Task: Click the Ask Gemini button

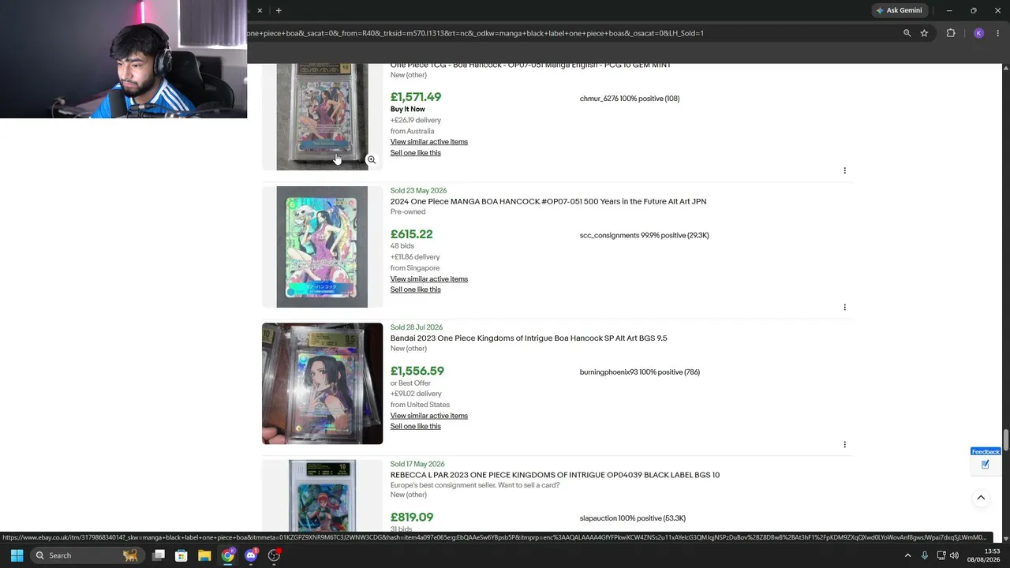Action: pos(899,10)
